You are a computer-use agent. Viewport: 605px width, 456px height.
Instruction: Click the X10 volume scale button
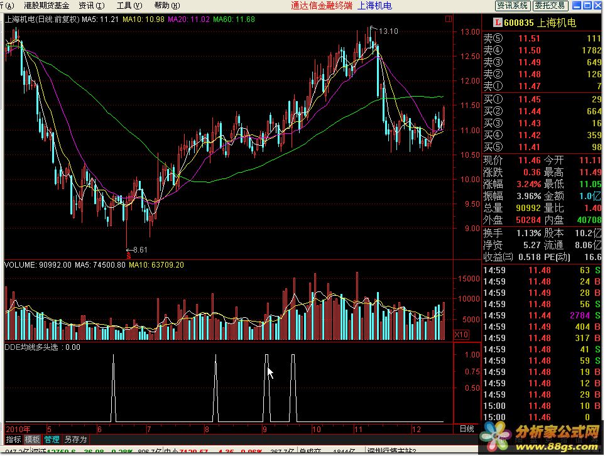[x=462, y=334]
